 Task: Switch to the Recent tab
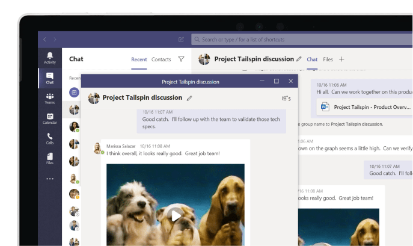(x=139, y=60)
